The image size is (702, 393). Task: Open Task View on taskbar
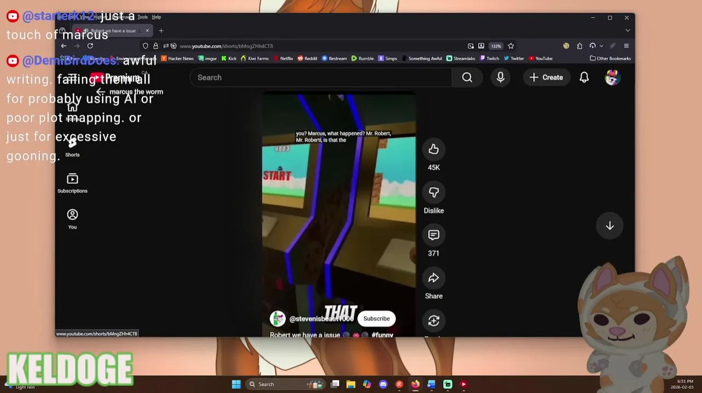coord(335,384)
